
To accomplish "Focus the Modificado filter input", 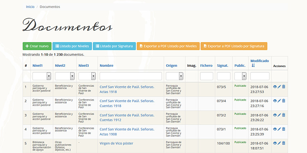I will pos(260,76).
